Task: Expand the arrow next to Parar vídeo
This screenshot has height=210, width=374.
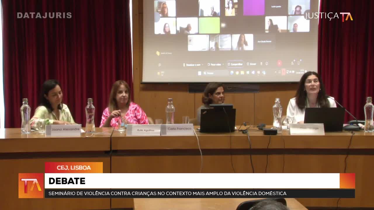Action: [224, 64]
